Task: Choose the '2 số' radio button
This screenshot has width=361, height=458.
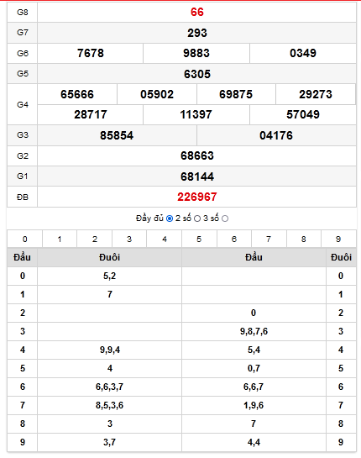Action: coord(197,218)
